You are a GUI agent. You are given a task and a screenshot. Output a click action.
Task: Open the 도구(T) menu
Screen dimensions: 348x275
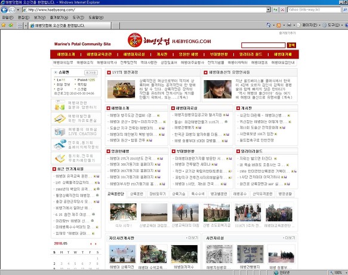(x=78, y=17)
